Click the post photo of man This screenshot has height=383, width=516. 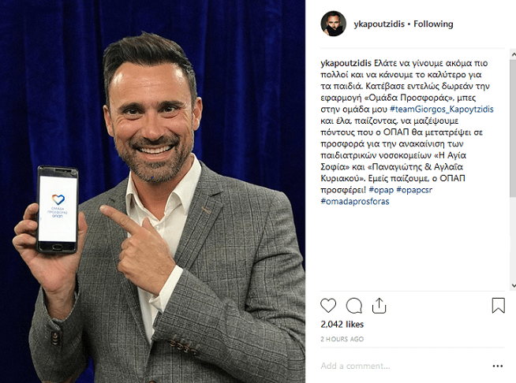point(153,191)
